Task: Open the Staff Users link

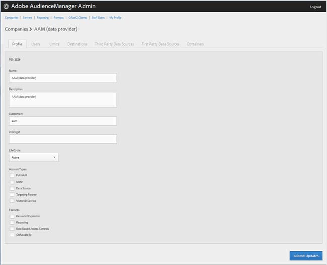Action: [98, 18]
